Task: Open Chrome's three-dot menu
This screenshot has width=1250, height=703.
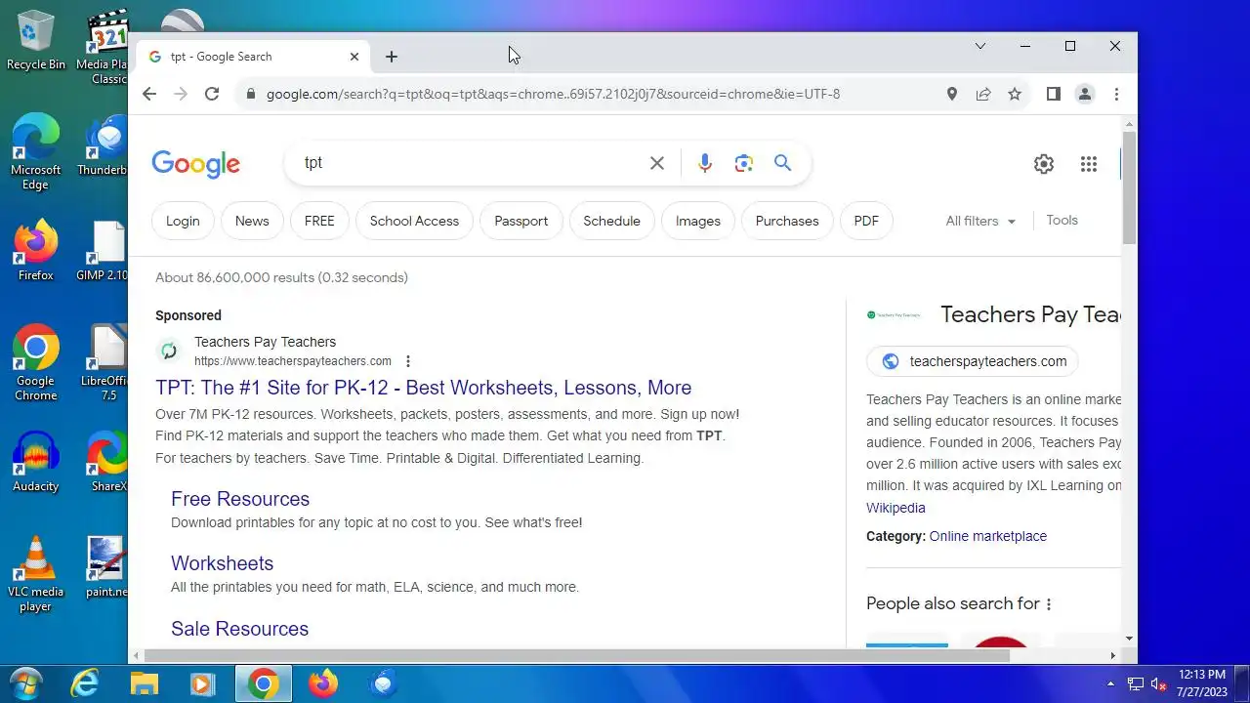Action: 1116,94
